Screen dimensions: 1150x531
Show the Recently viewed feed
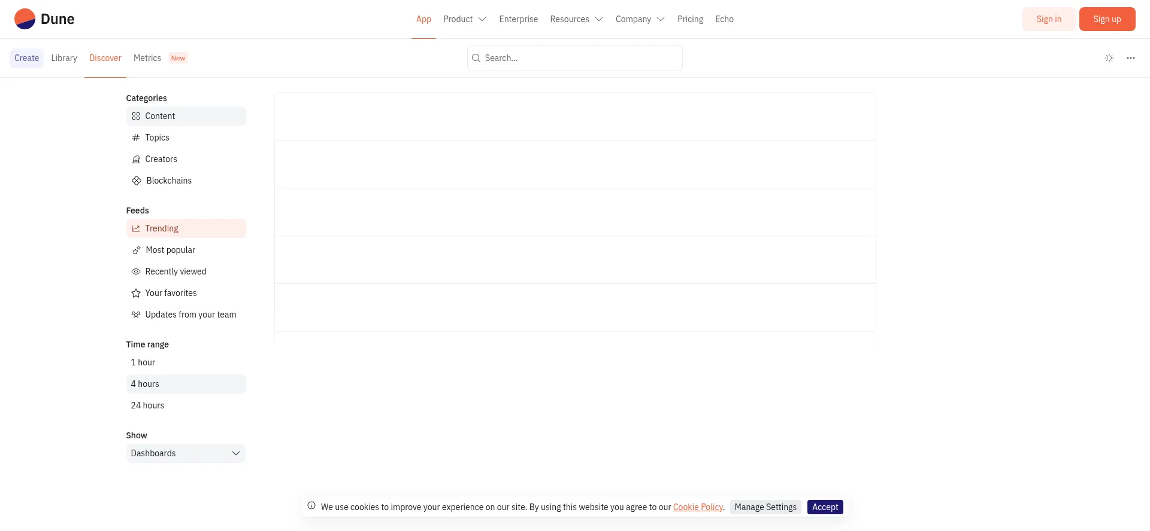click(x=175, y=271)
